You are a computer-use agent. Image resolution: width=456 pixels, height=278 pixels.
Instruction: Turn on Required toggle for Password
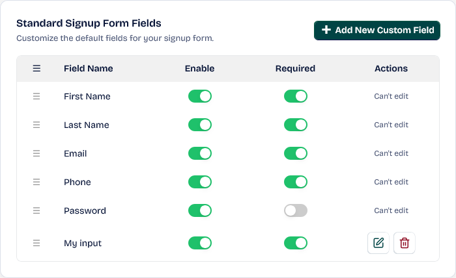click(295, 210)
